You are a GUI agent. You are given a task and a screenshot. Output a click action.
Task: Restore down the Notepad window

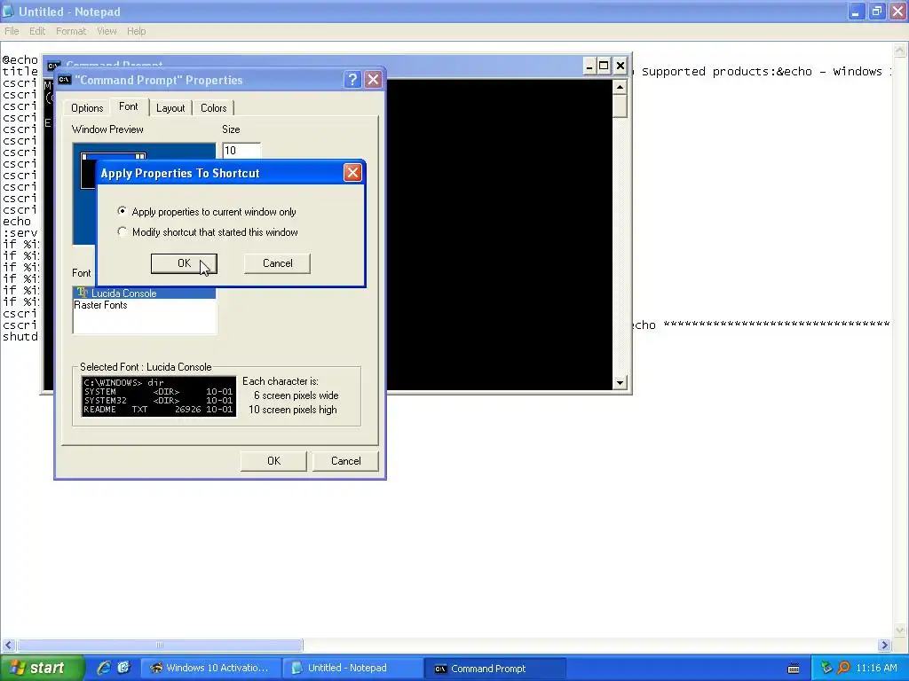click(877, 12)
